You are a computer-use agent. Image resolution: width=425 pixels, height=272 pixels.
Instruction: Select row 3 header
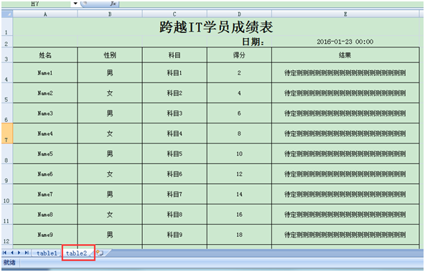[6, 55]
